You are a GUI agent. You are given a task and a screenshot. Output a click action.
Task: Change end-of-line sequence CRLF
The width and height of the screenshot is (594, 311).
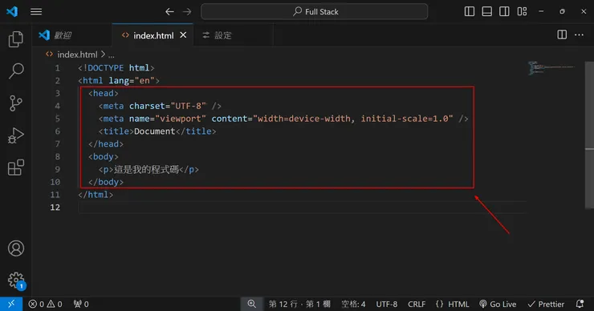pos(417,305)
